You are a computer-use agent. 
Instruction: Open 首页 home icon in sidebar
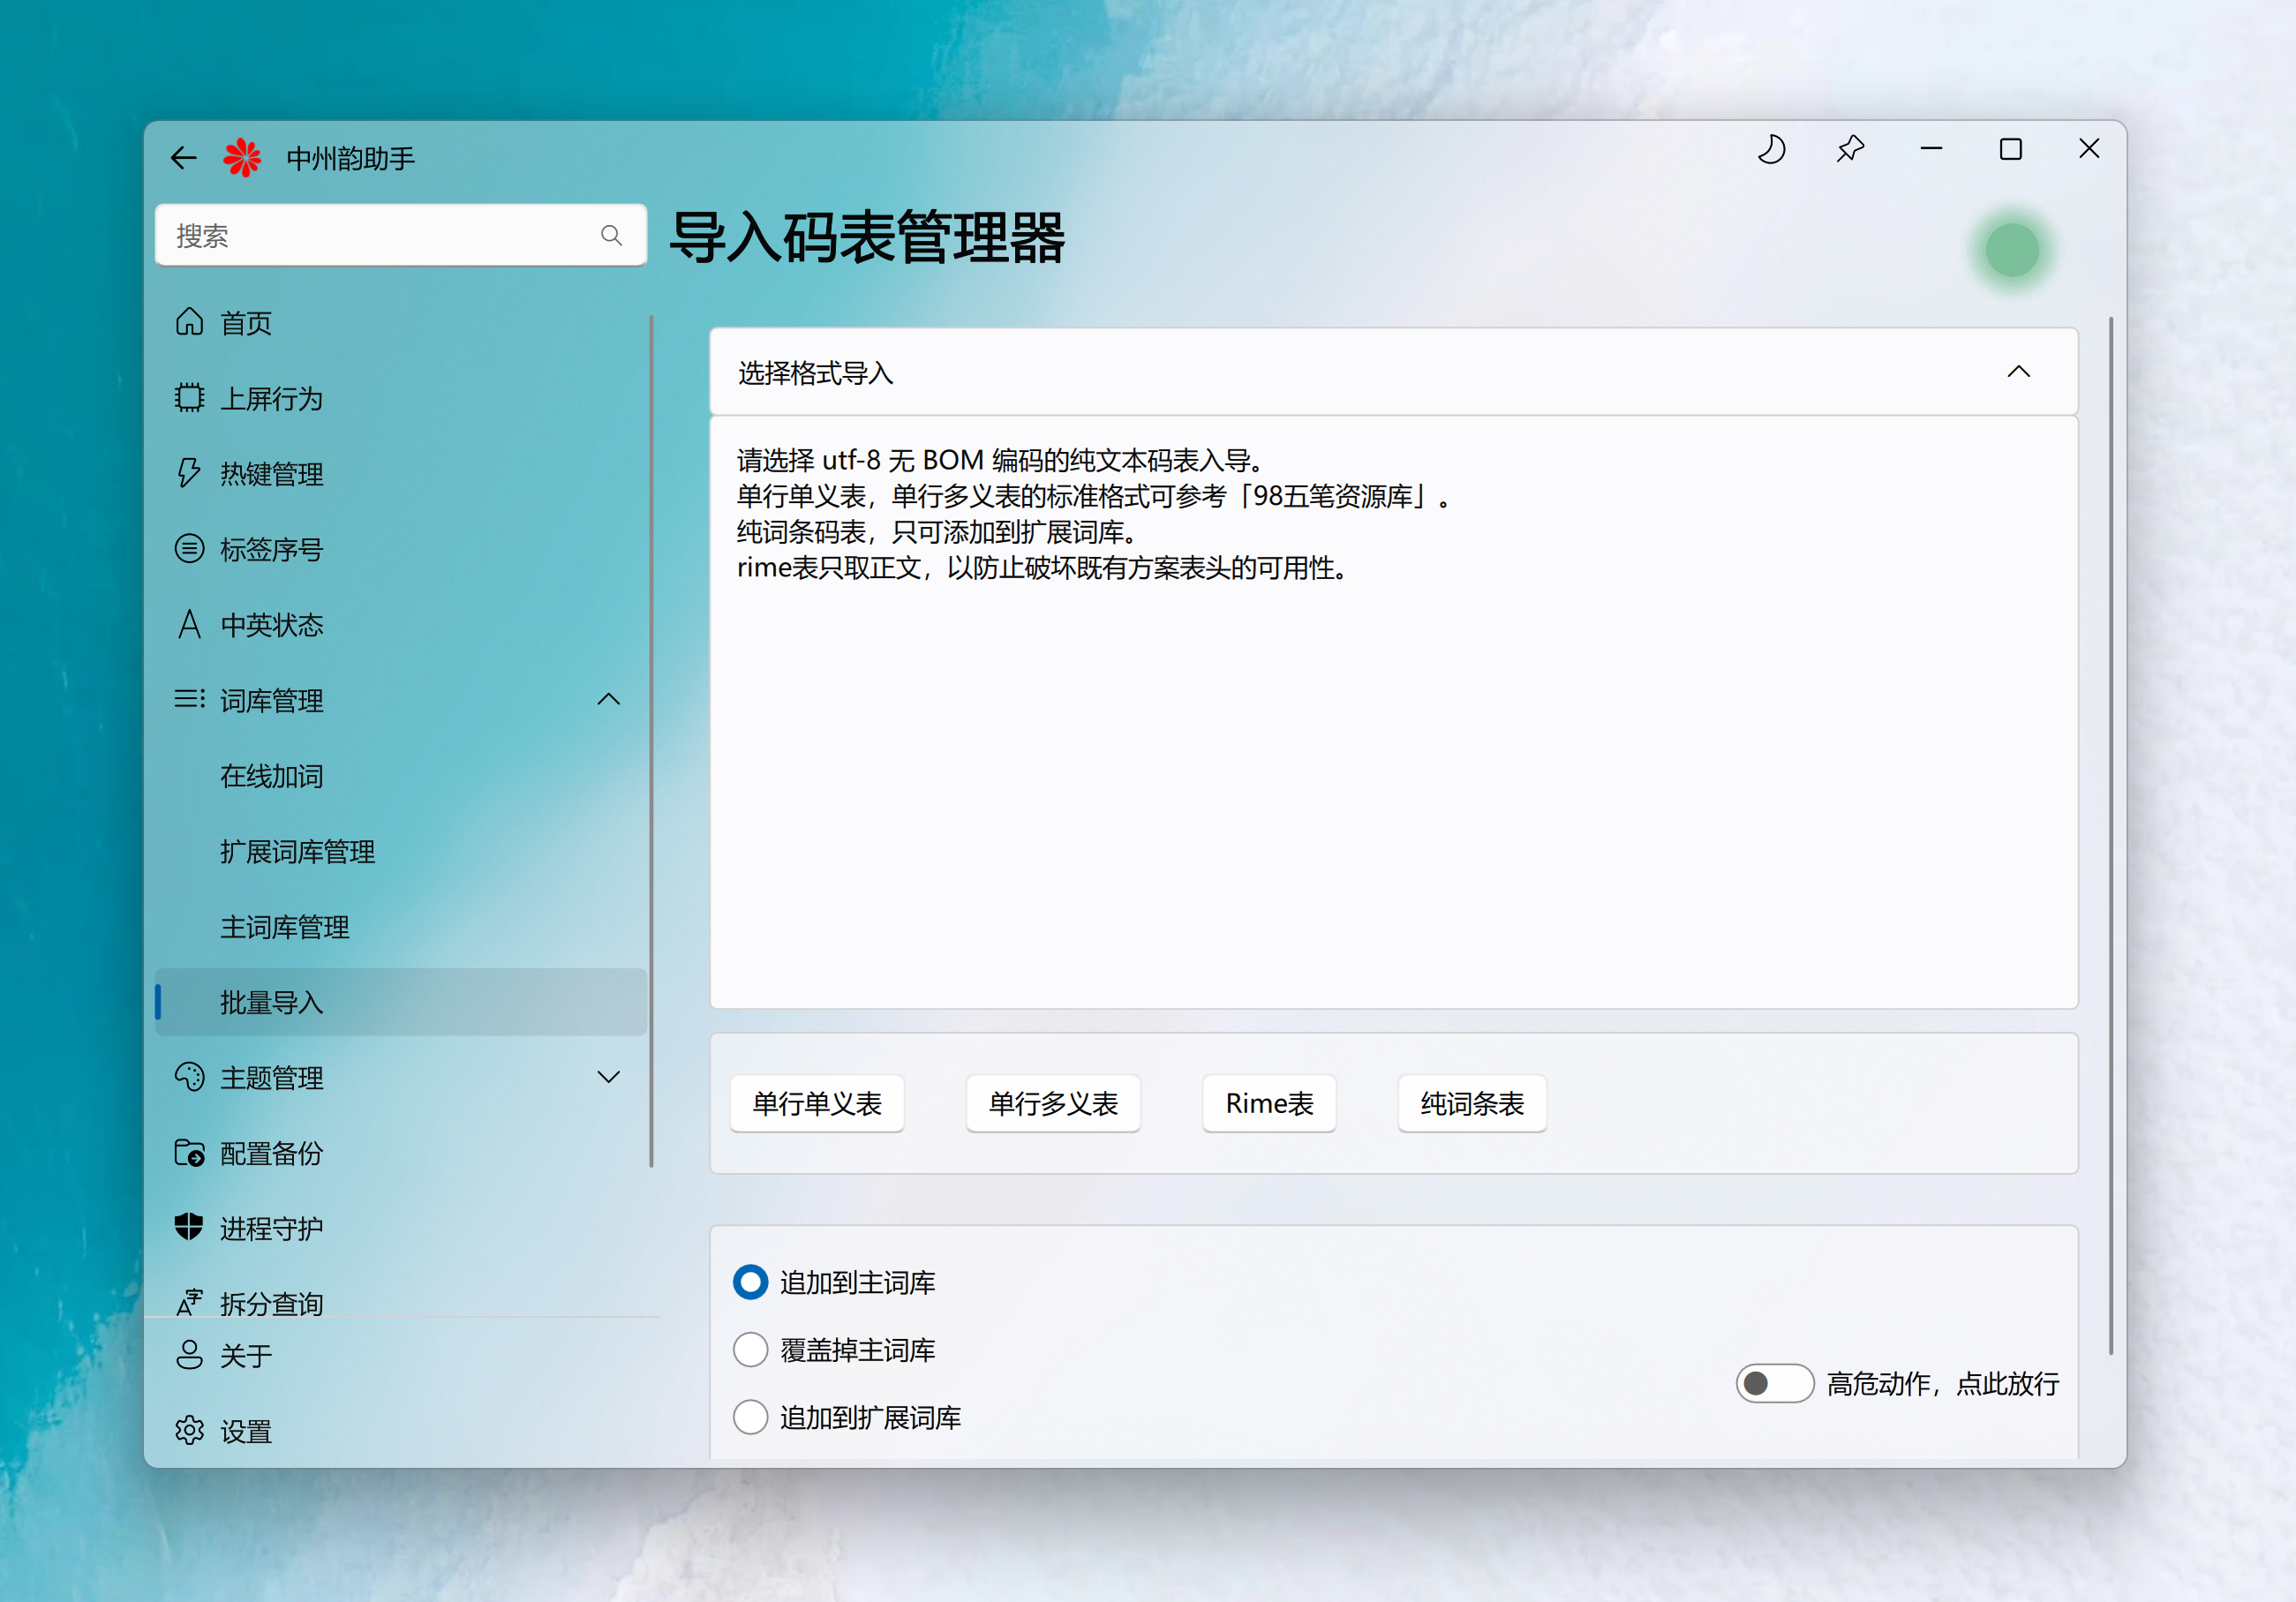(190, 322)
